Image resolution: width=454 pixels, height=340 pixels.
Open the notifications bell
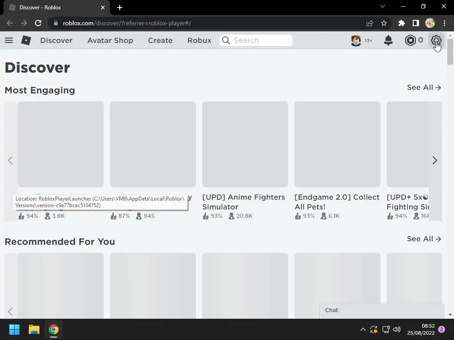[x=388, y=40]
